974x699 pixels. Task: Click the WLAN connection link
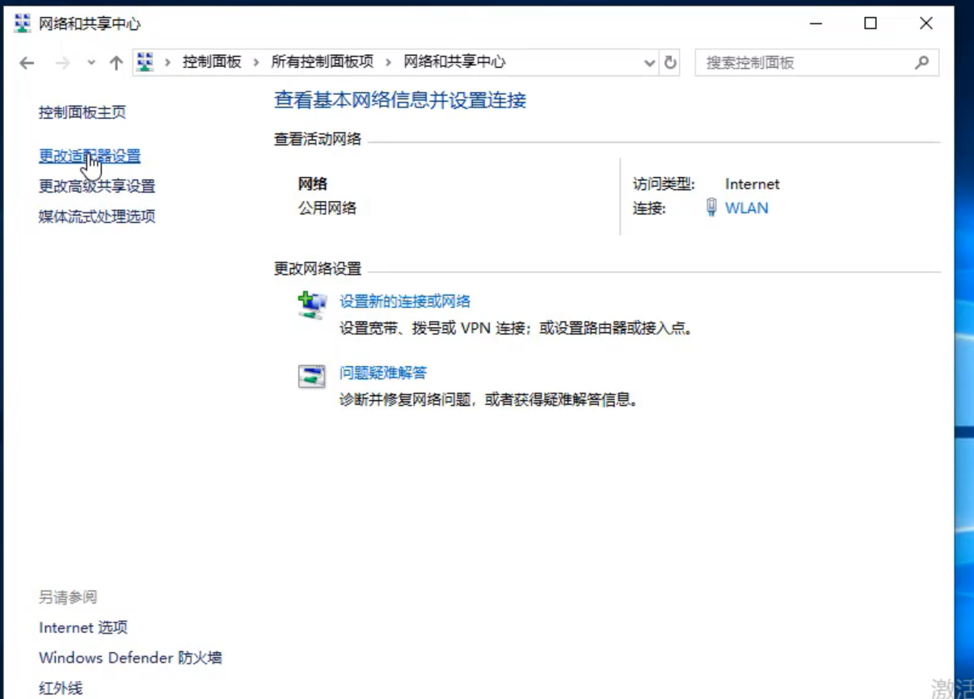click(x=746, y=208)
